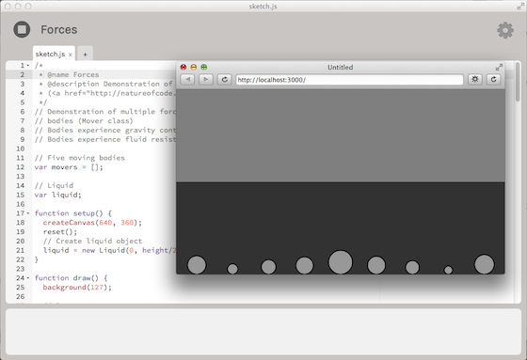Collapse the comment block at line 1
Screen dimensions: 527x360
[x=28, y=66]
